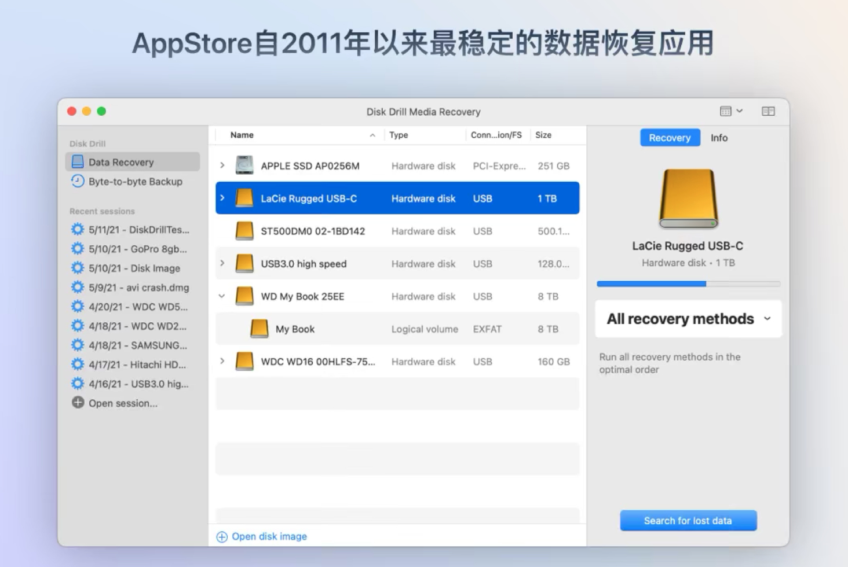This screenshot has width=848, height=567.
Task: Collapse the WD My Book 25EE disk
Action: [x=222, y=296]
